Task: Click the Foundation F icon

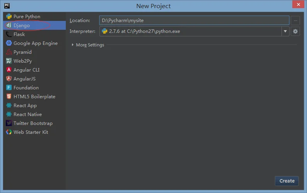Action: (x=9, y=87)
